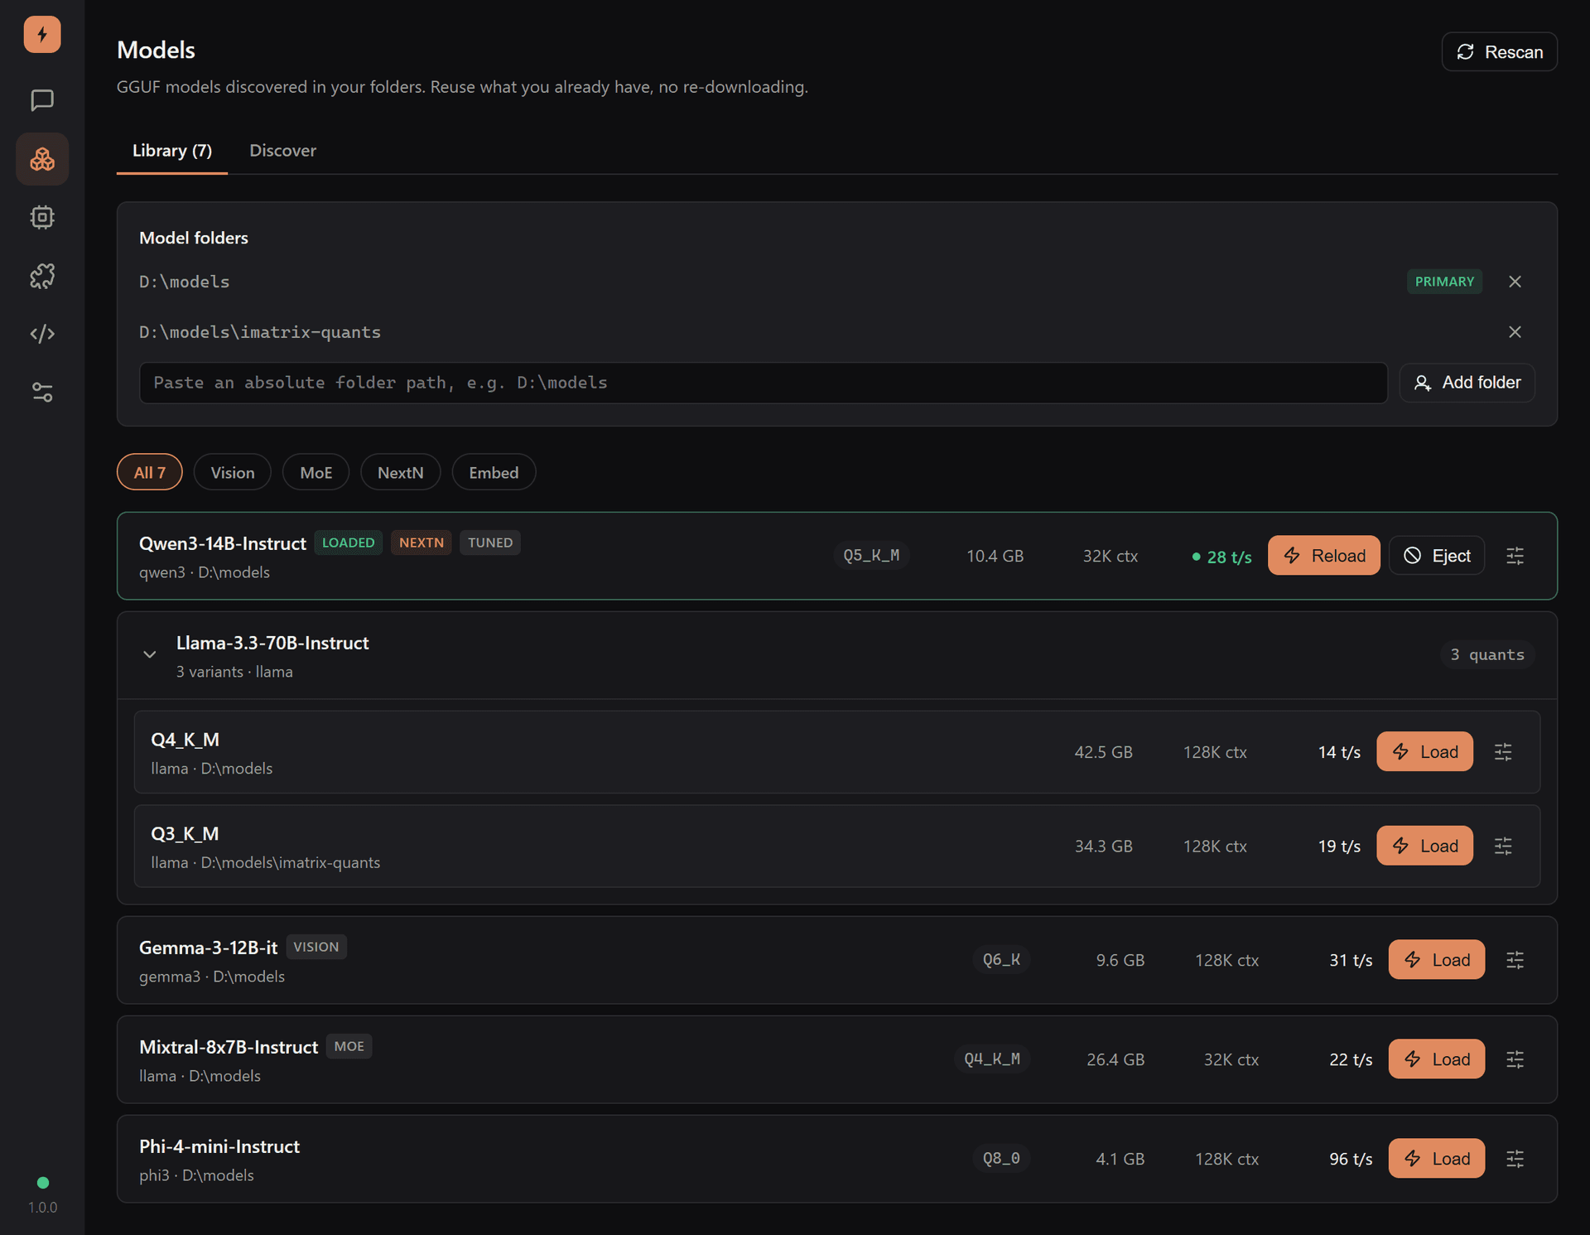
Task: Select the Mixtral-8x7B-Instruct model name
Action: click(229, 1047)
